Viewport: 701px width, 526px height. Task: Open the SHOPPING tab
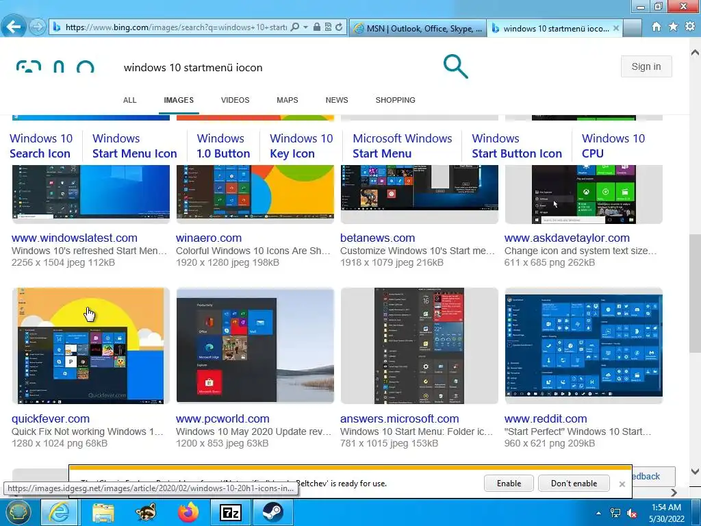click(x=395, y=100)
